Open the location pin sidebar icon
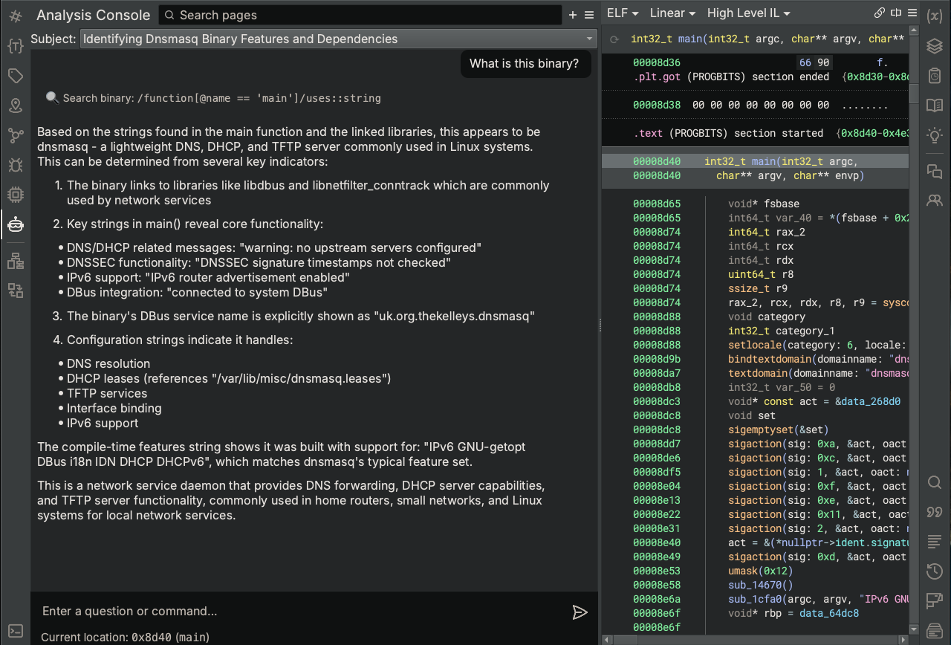 click(x=15, y=106)
